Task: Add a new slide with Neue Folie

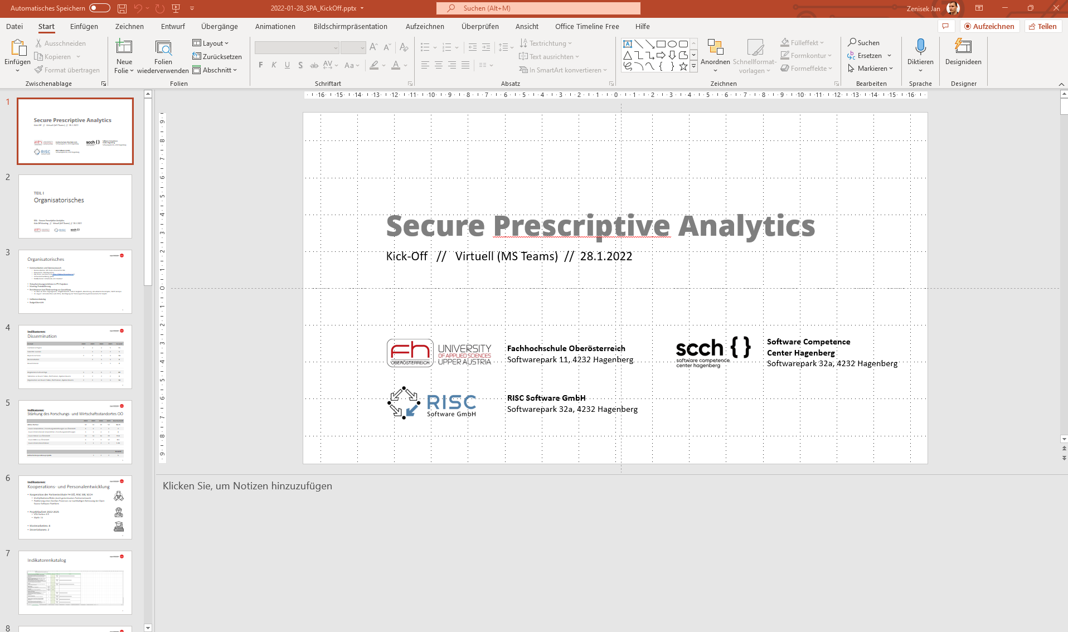Action: click(x=124, y=57)
